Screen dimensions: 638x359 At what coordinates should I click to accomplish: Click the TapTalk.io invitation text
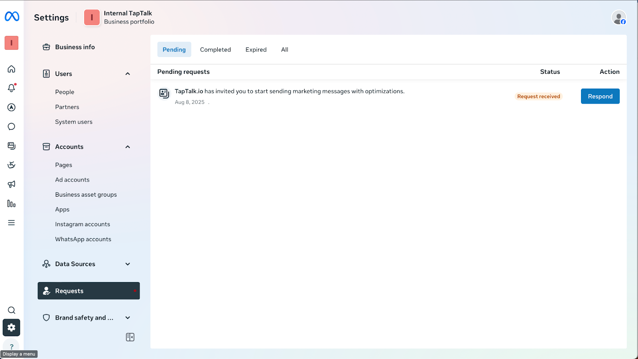(x=289, y=91)
